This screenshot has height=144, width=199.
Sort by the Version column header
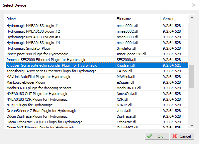click(x=175, y=19)
